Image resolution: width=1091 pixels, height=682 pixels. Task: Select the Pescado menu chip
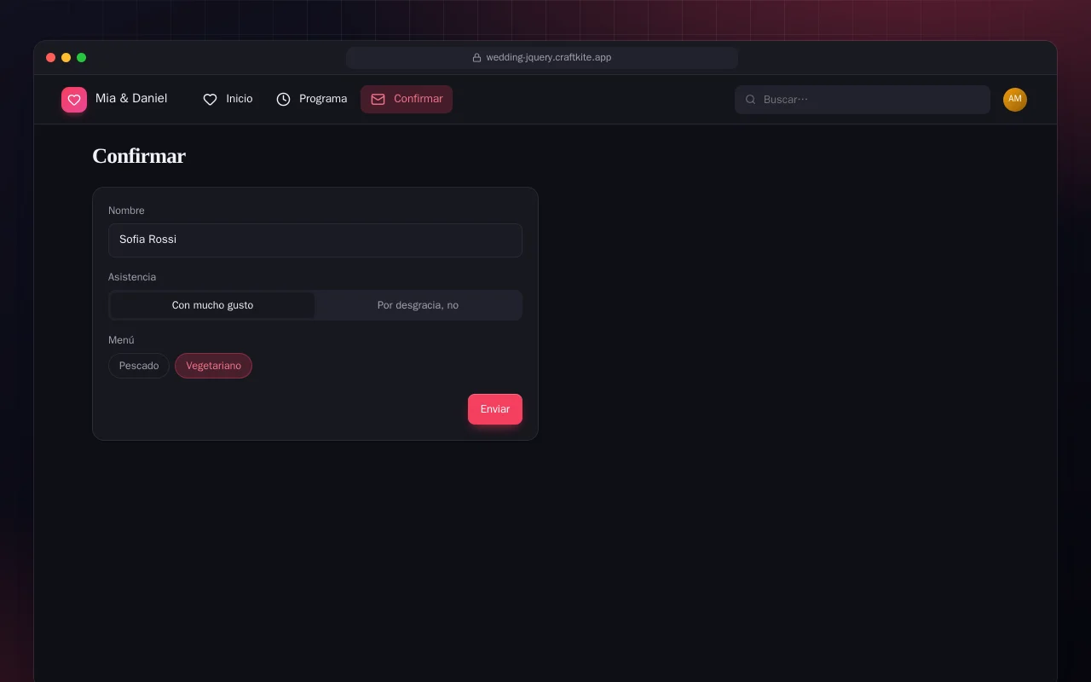(x=139, y=366)
